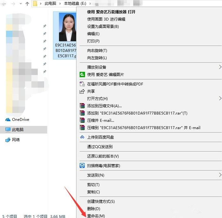Image resolution: width=222 pixels, height=218 pixels.
Task: Select 剪切(T) in the context menu
Action: click(x=93, y=185)
